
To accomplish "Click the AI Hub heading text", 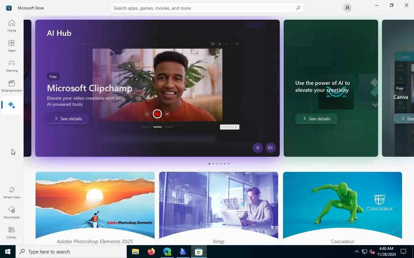I will pos(59,33).
